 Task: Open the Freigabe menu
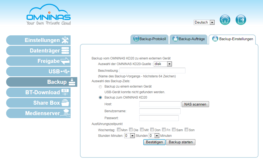point(38,61)
